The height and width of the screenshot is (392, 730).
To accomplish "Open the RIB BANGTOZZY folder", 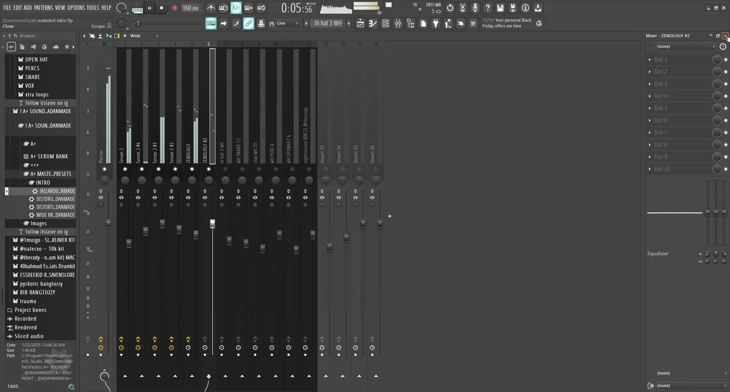I will point(38,292).
